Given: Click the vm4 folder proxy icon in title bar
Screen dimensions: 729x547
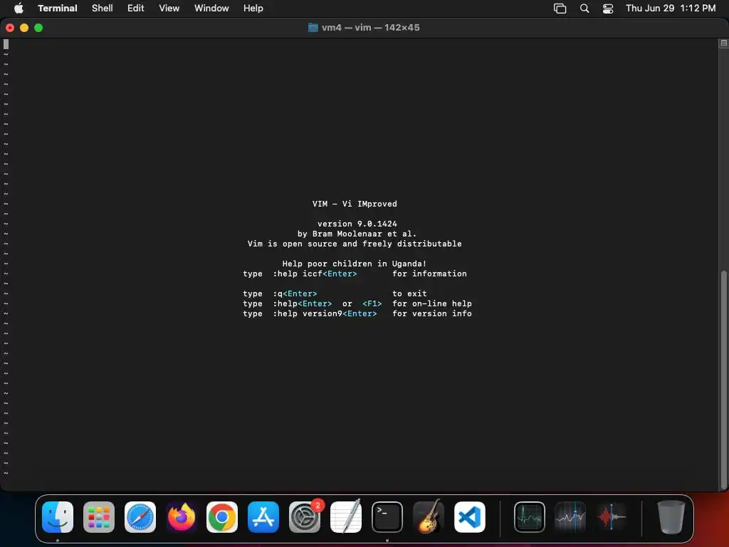Looking at the screenshot, I should (x=313, y=28).
